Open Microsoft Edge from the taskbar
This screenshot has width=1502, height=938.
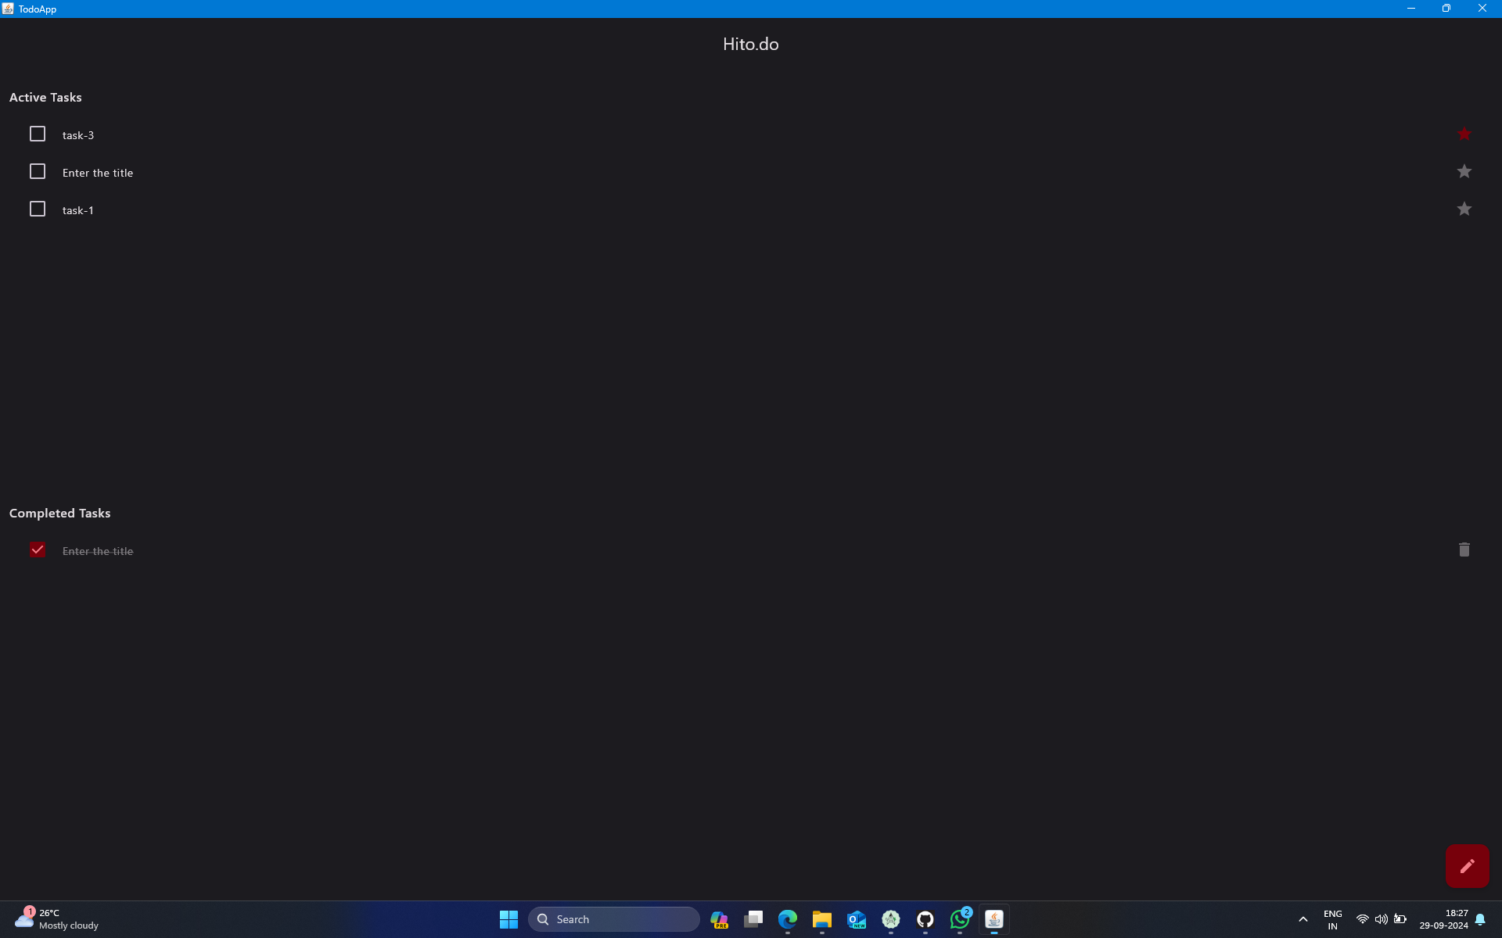coord(788,919)
